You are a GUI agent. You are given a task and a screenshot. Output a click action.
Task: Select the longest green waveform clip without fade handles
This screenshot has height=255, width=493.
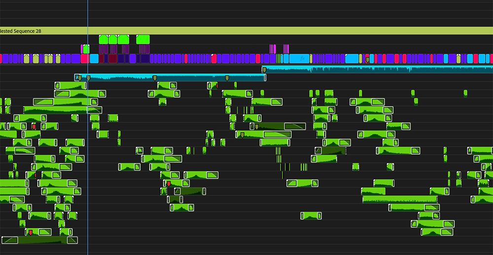[x=400, y=199]
